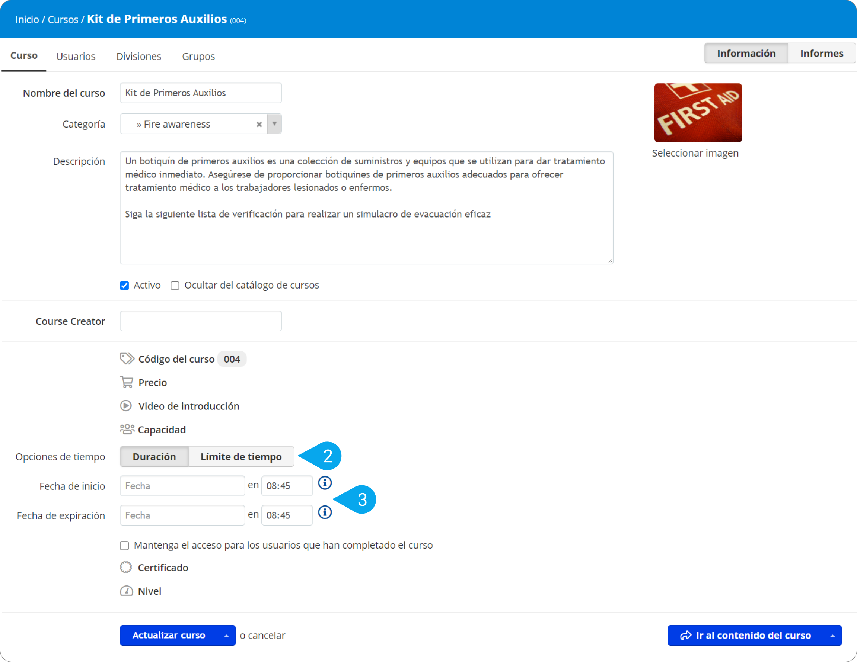Click info icon beside start date time
Viewport: 857px width, 662px height.
[325, 483]
